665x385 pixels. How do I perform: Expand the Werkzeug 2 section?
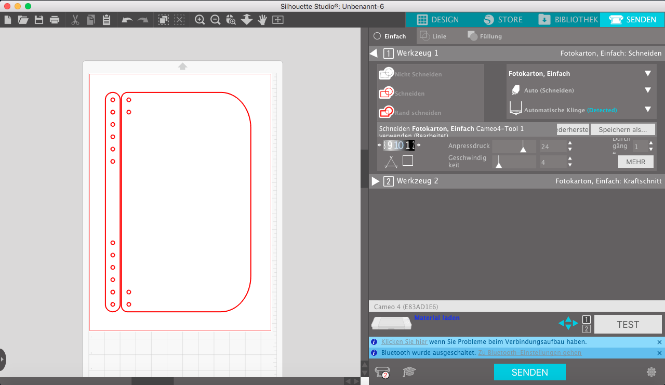click(x=376, y=181)
